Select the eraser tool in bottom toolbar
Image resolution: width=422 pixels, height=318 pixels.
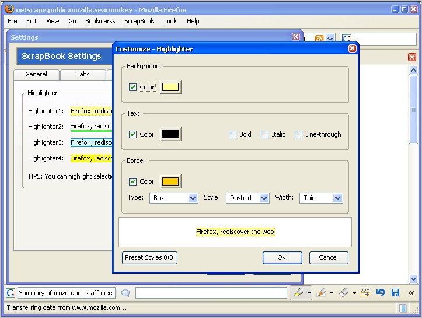click(x=344, y=292)
